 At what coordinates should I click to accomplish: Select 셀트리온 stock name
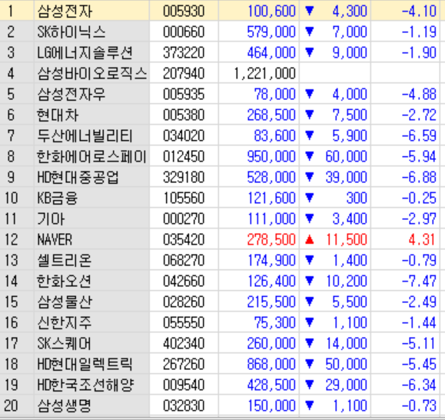[65, 260]
